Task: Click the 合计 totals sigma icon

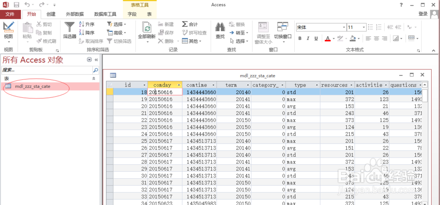Action: pos(185,24)
